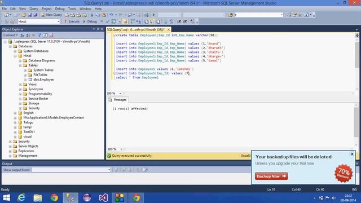
Task: Click the New Query toolbar button
Action: pos(51,15)
